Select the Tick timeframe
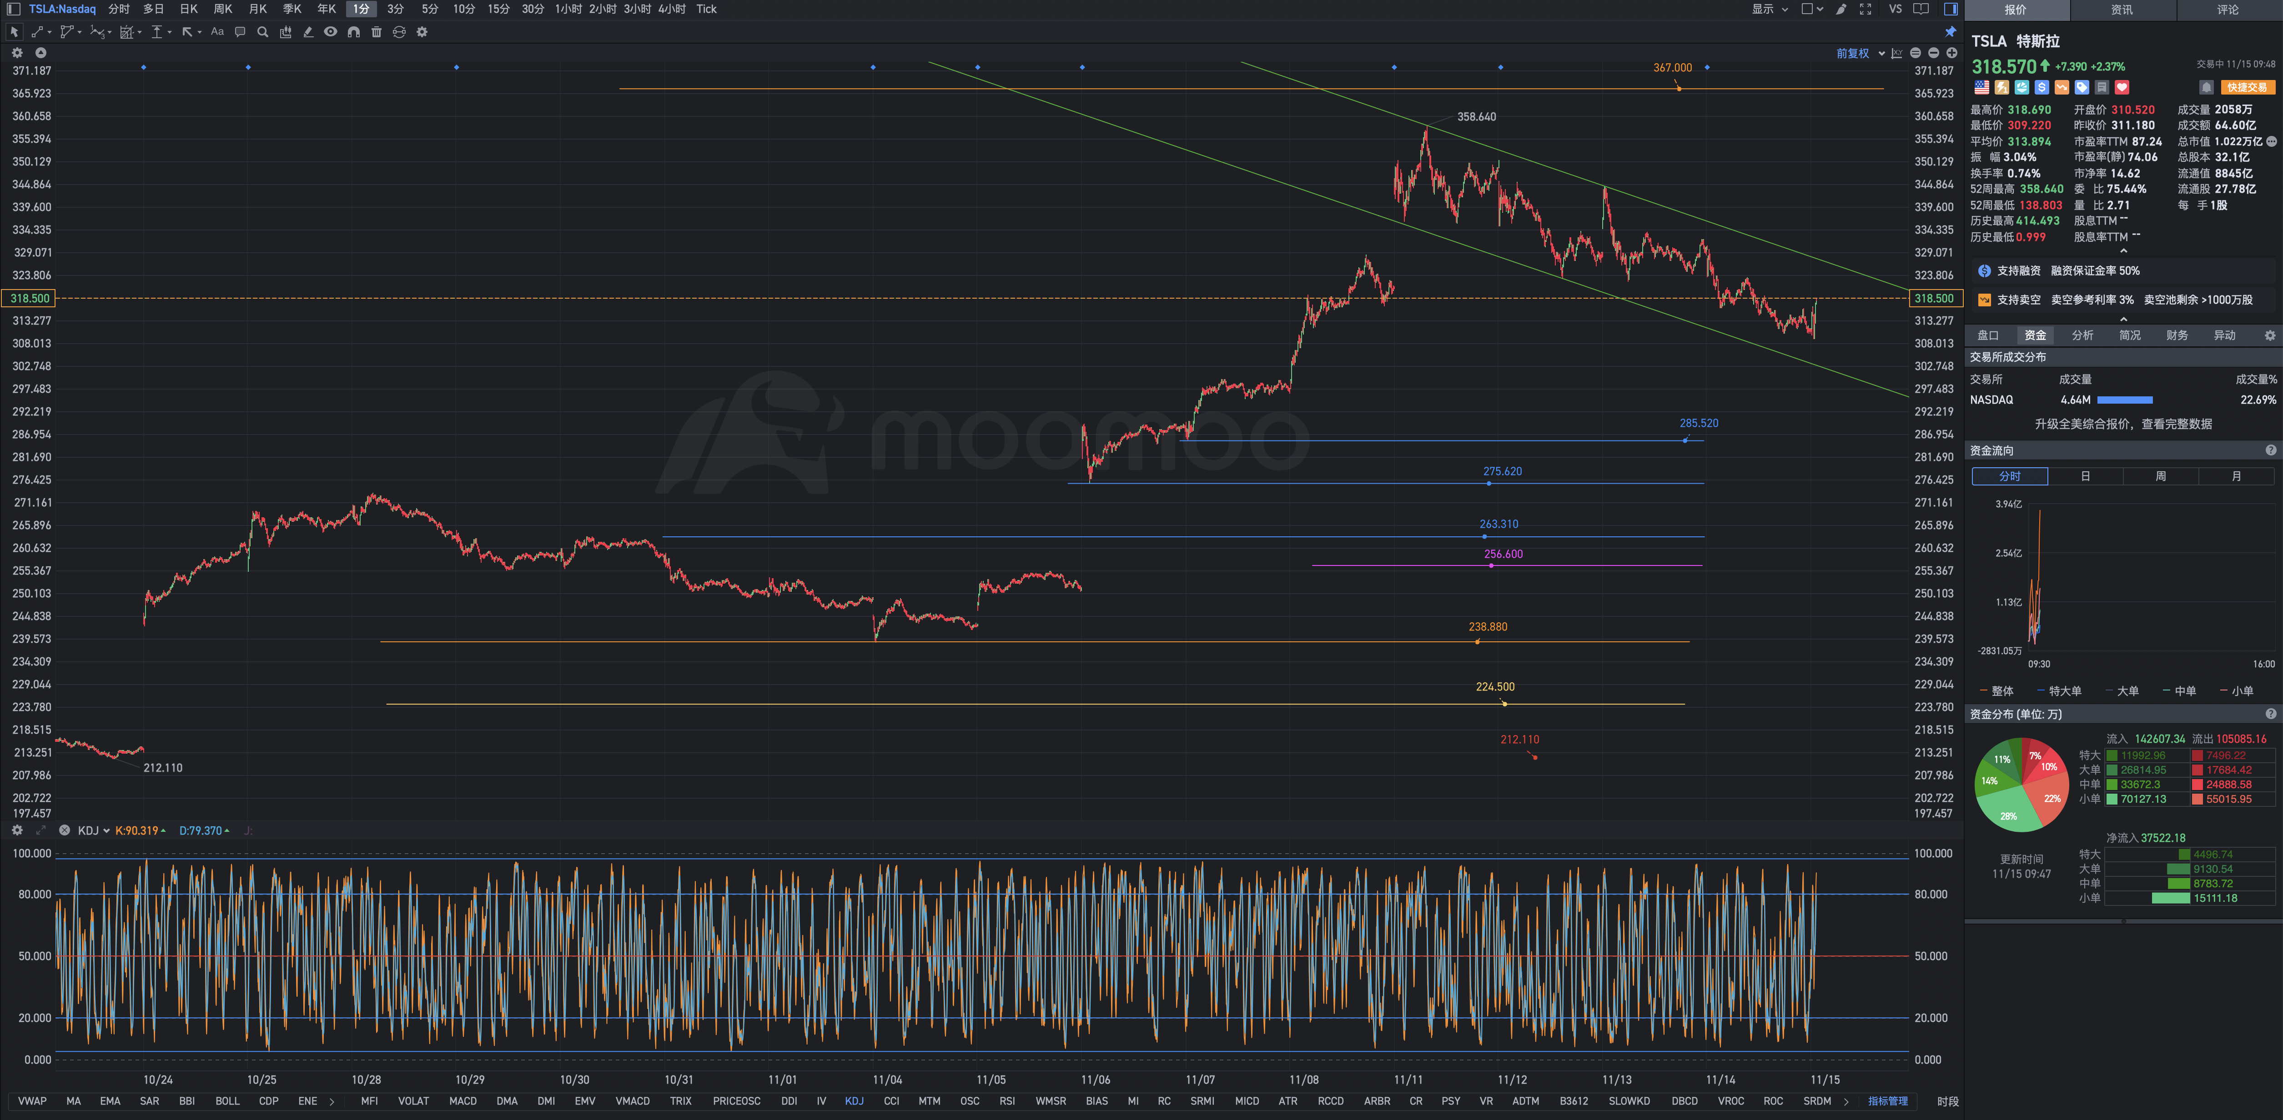The image size is (2283, 1120). [x=706, y=9]
